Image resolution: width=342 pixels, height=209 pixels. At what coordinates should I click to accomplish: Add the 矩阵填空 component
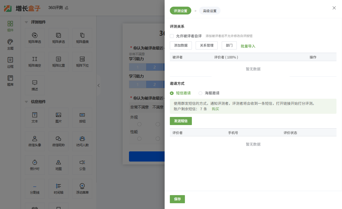[35, 62]
